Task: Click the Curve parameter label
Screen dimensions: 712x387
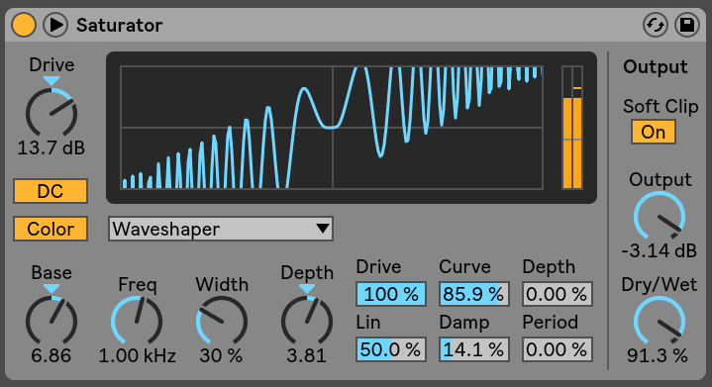Action: [465, 267]
